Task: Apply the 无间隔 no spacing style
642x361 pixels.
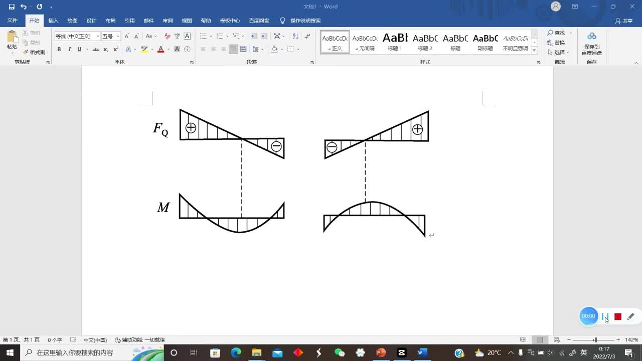Action: 365,42
